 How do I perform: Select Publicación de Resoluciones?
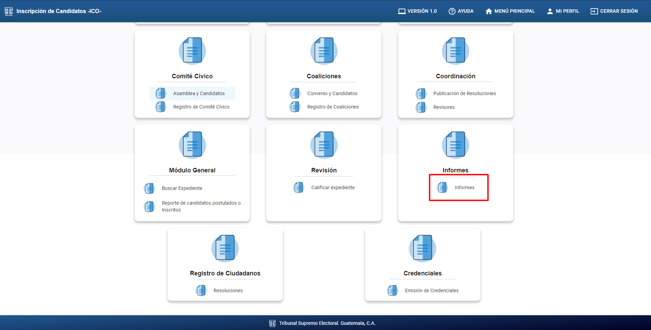coord(464,93)
